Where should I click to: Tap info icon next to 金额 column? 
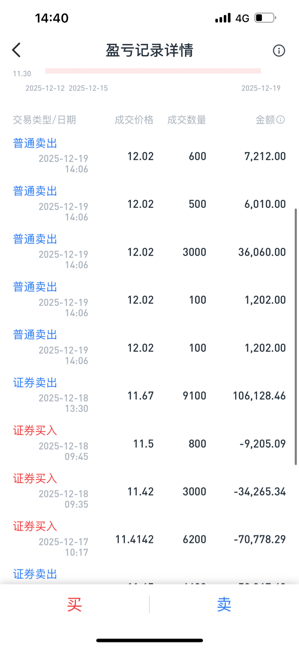coord(281,120)
